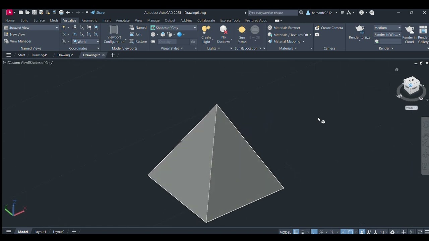The height and width of the screenshot is (241, 429).
Task: Click the New View button
Action: point(14,34)
